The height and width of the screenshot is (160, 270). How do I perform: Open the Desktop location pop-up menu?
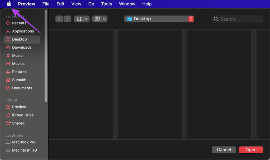point(159,19)
